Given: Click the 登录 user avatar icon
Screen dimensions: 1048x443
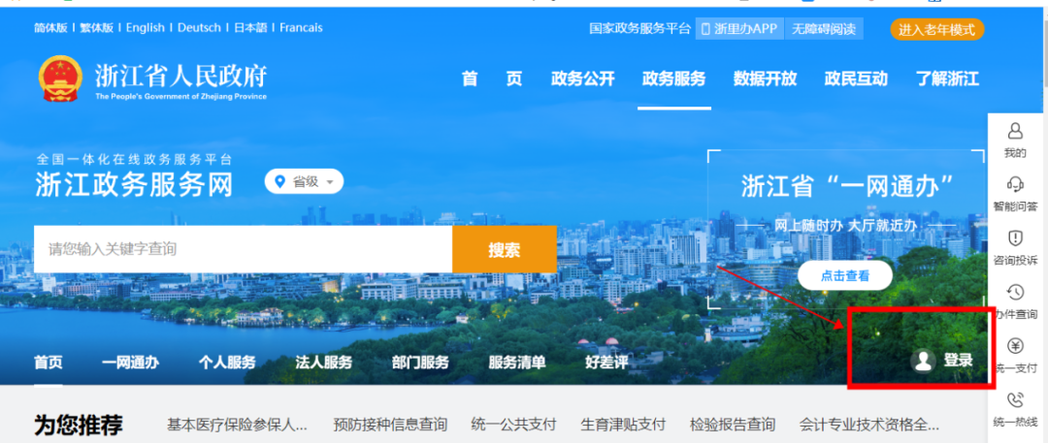Looking at the screenshot, I should [922, 361].
